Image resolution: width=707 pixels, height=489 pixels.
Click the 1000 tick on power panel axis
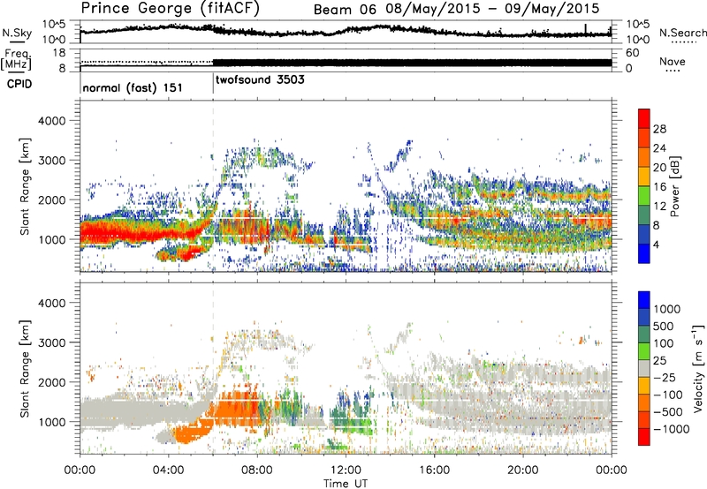[52, 239]
